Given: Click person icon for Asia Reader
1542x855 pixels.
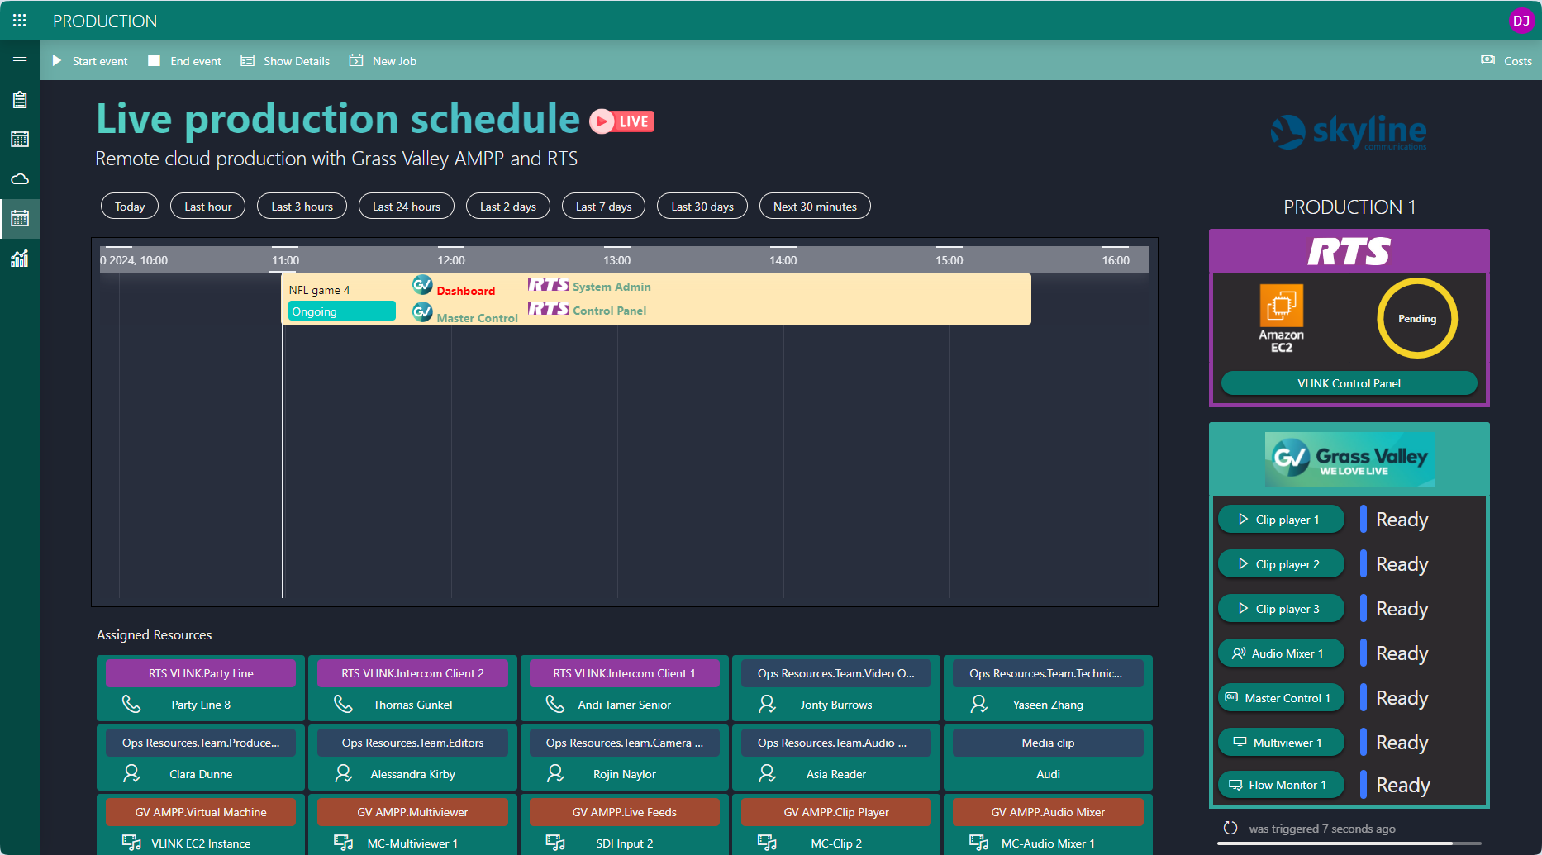Looking at the screenshot, I should pyautogui.click(x=767, y=773).
